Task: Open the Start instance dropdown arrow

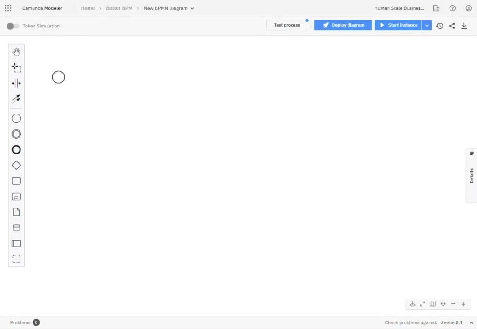Action: (427, 25)
